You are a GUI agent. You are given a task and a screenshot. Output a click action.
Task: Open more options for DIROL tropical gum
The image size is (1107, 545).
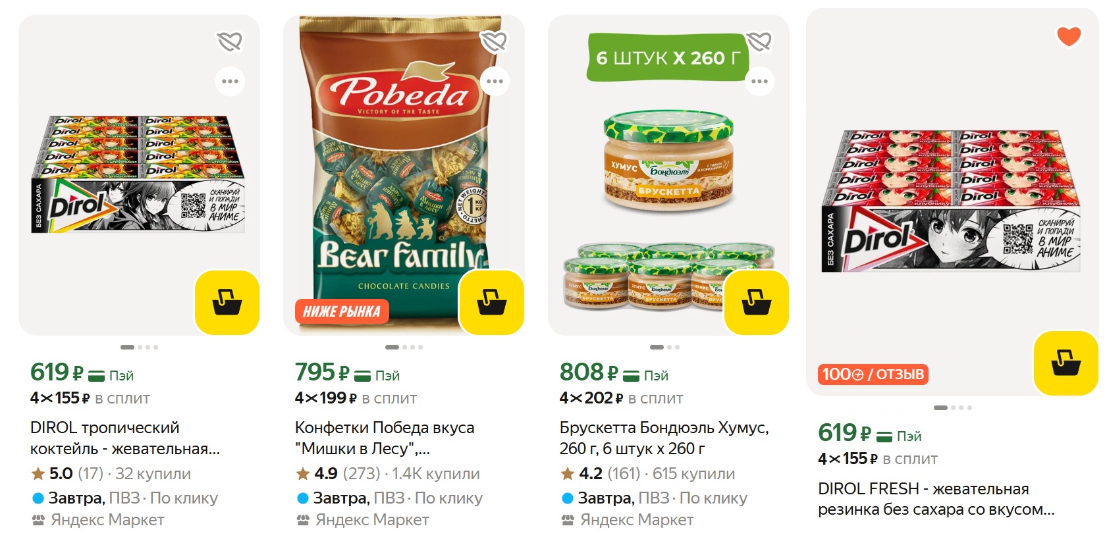pos(230,82)
